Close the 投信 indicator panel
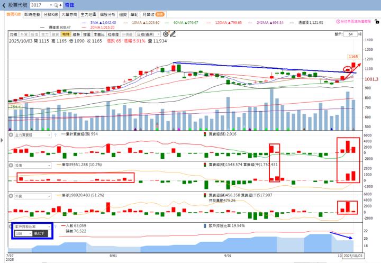Viewport: 381px width, 263px height. click(11, 165)
